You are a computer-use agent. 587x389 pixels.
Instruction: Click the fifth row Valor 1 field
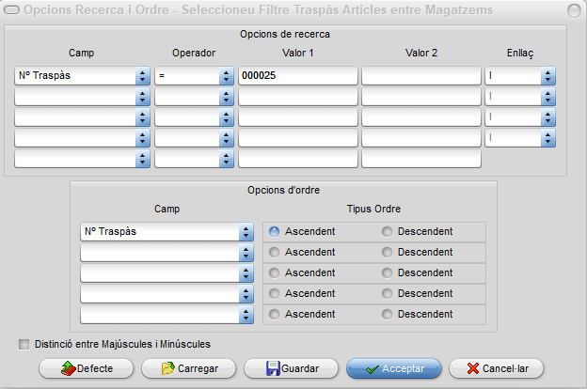point(298,158)
